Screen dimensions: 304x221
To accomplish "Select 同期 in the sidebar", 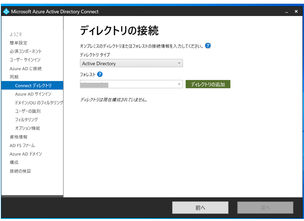I will click(14, 77).
